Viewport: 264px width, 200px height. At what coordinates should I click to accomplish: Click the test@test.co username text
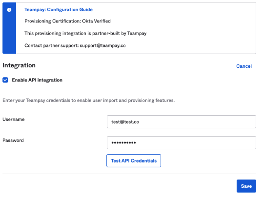pyautogui.click(x=125, y=122)
